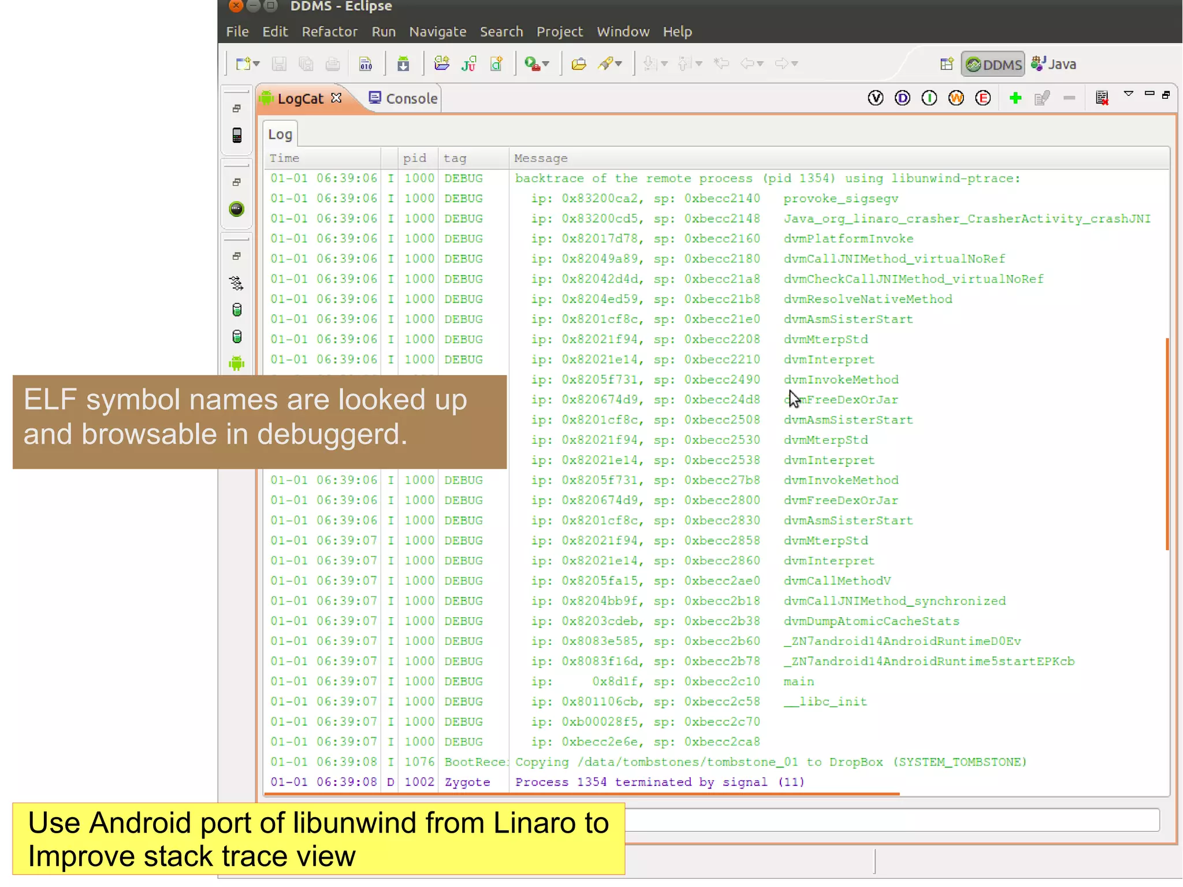The image size is (1183, 887).
Task: Click the Last Edit Location icon
Action: 721,63
